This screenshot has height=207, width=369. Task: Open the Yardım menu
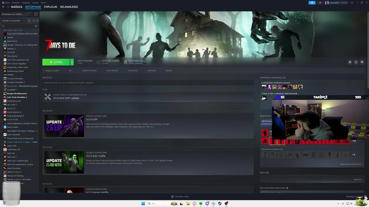click(x=43, y=3)
